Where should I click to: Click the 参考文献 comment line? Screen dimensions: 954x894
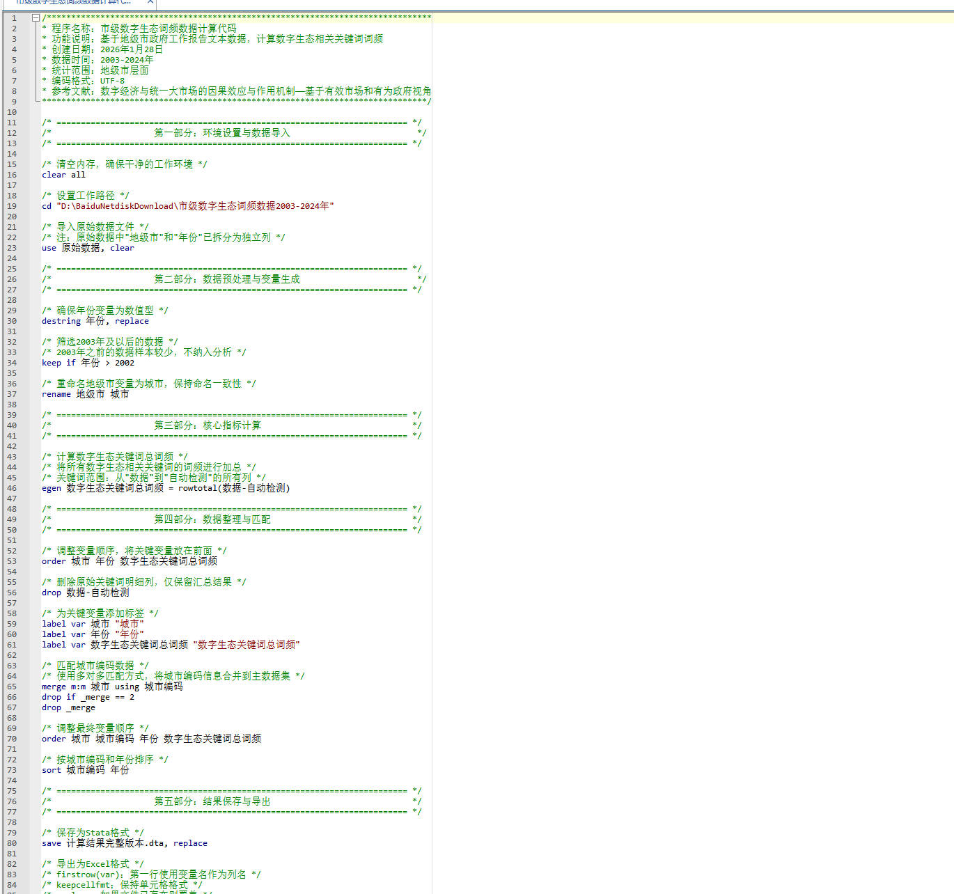coord(236,91)
